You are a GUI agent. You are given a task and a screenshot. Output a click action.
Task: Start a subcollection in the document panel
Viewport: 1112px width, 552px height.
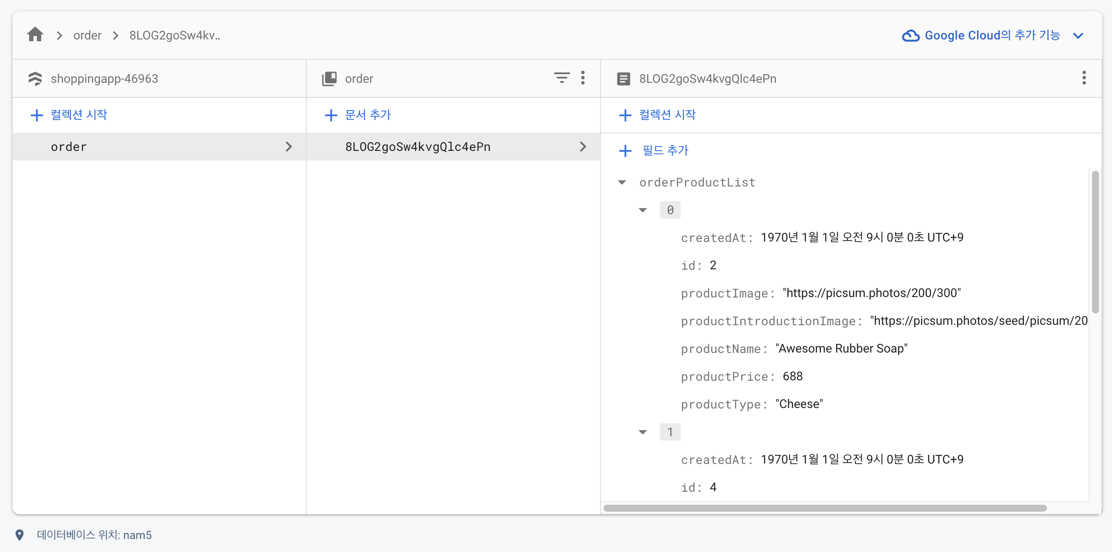657,115
